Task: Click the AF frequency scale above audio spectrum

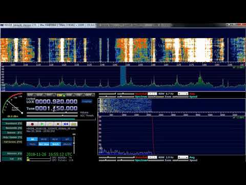Action: coord(172,115)
